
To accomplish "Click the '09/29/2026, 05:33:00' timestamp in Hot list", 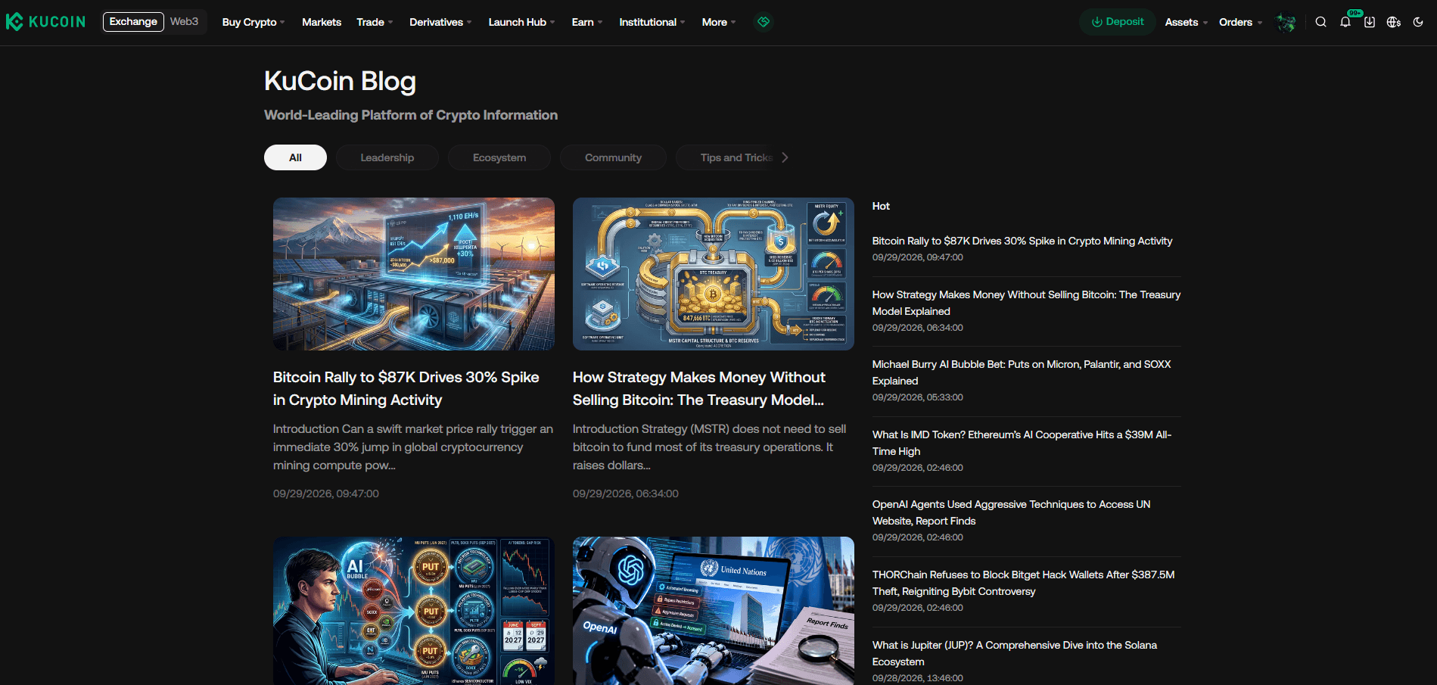I will [918, 397].
